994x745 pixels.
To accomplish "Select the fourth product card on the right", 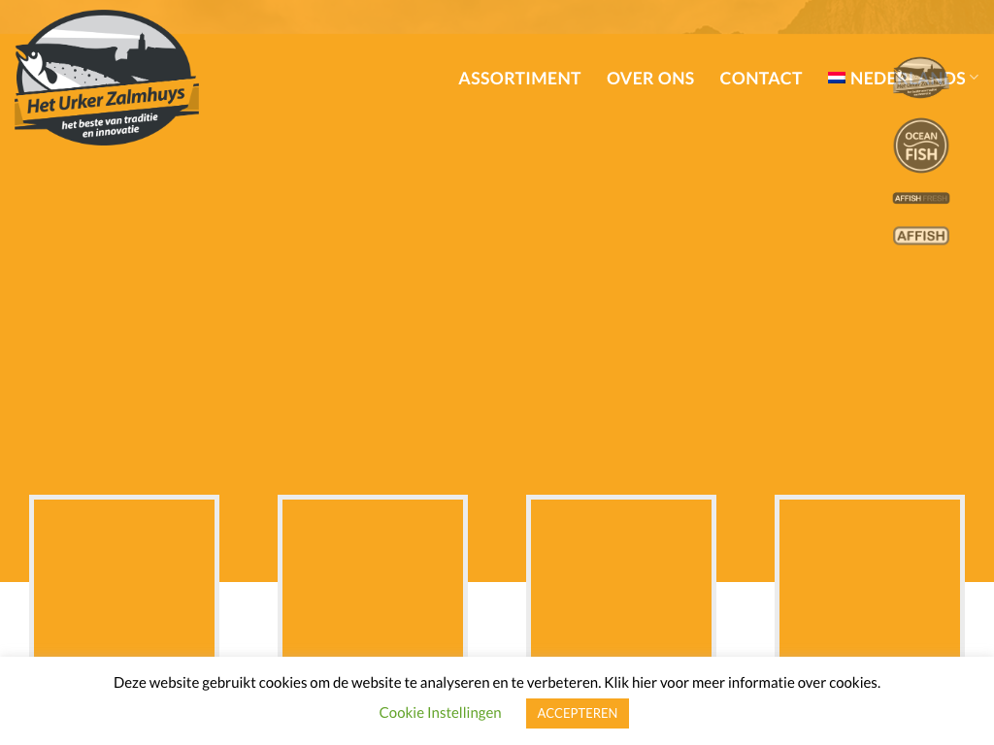I will (x=870, y=577).
